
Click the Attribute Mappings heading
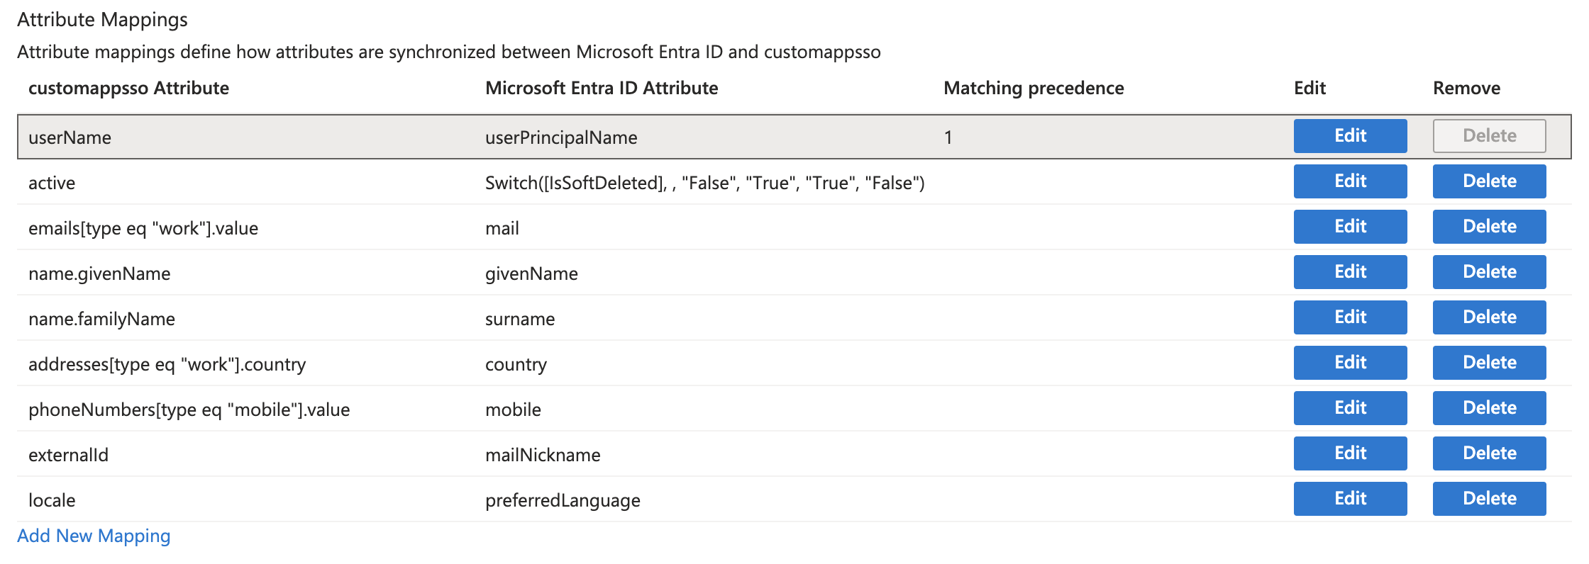tap(102, 20)
